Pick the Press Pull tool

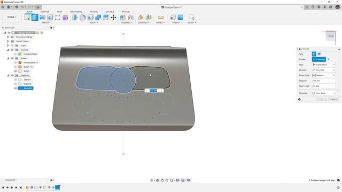(x=75, y=17)
